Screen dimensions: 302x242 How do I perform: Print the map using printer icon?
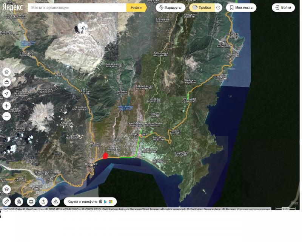click(31, 202)
